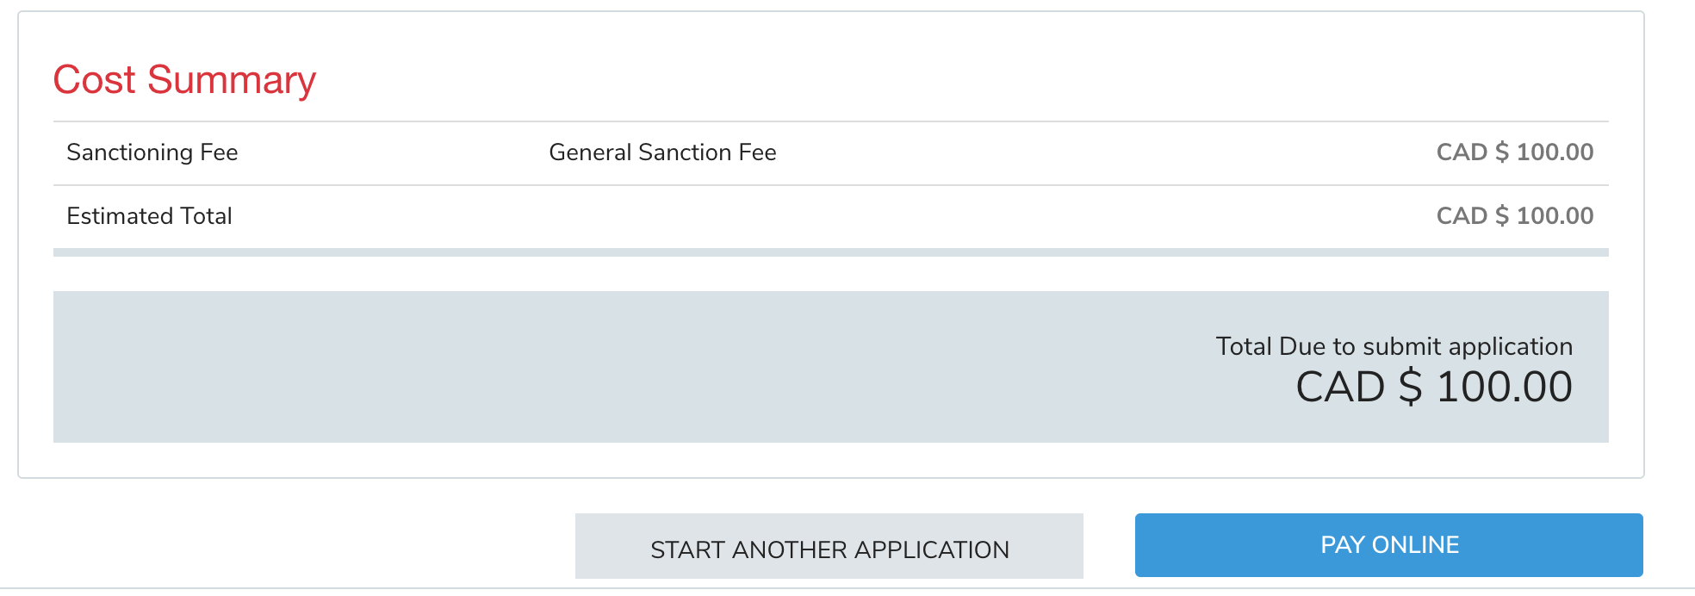This screenshot has height=596, width=1695.
Task: Click the dollar sign in the Estimated Total amount
Action: click(1501, 216)
